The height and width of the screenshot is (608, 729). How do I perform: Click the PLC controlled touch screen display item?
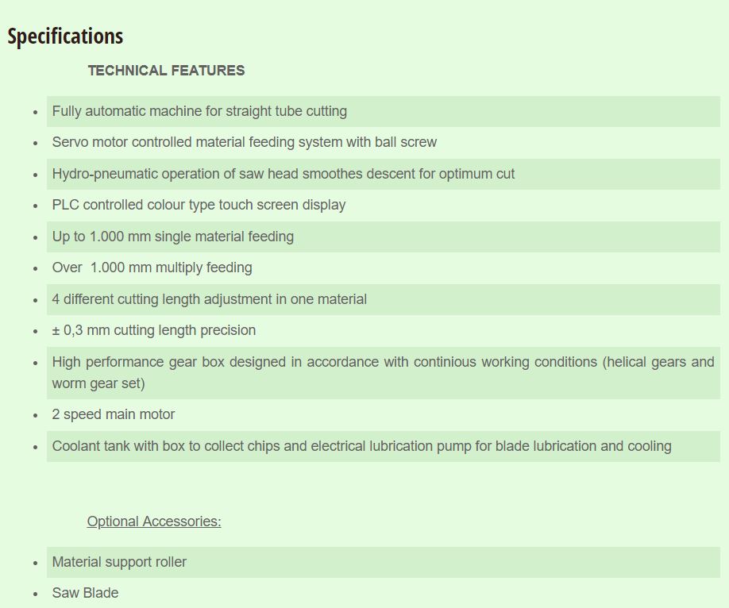point(199,205)
